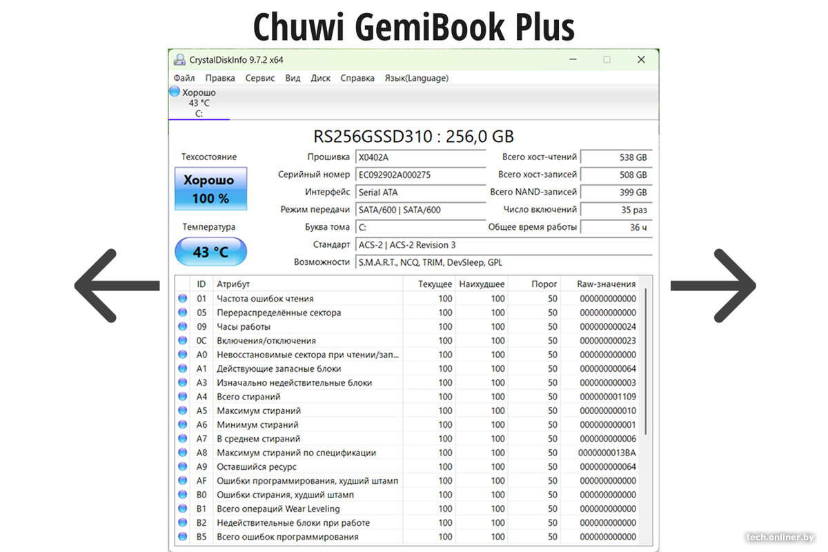Click the Атрибут column header

click(307, 284)
